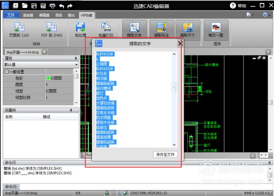Click the undo arrow in title bar
The width and height of the screenshot is (274, 196).
coord(62,6)
